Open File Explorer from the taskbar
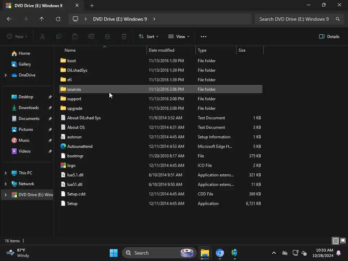Image resolution: width=348 pixels, height=261 pixels. click(205, 253)
